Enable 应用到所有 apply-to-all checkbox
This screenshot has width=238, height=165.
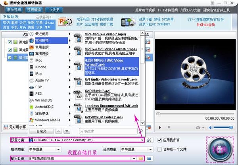click(159, 140)
